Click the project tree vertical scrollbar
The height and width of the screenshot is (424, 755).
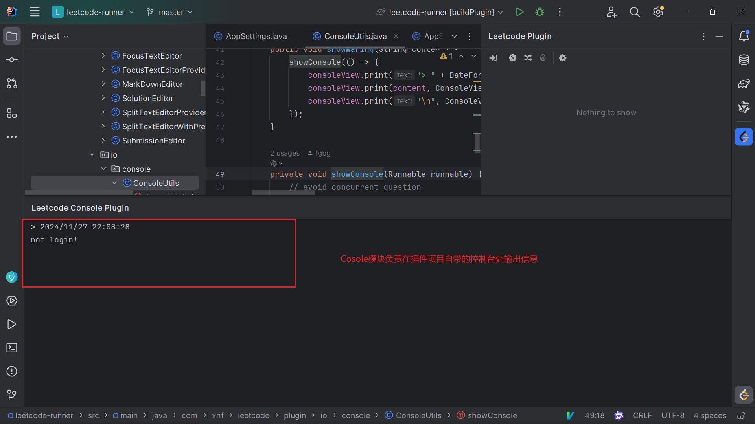[x=203, y=88]
